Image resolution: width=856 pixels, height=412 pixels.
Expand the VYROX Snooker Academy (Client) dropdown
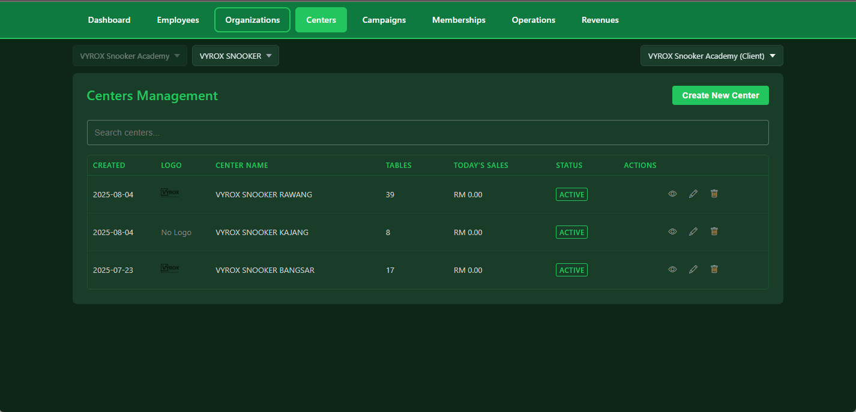point(711,55)
